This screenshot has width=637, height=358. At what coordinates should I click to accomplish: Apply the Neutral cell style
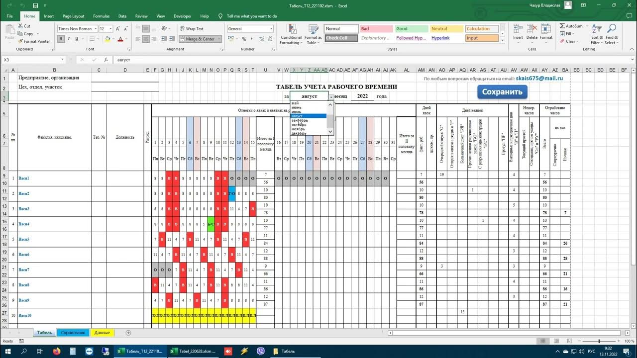446,29
